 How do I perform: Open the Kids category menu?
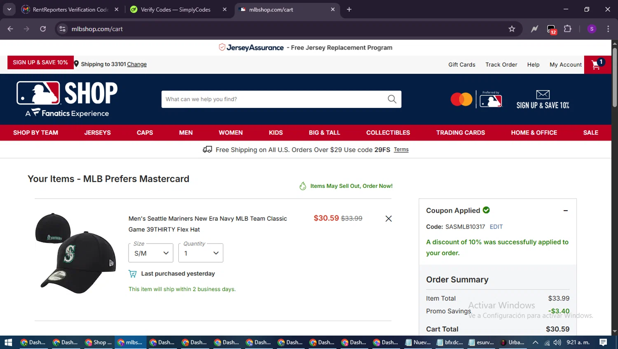(276, 133)
